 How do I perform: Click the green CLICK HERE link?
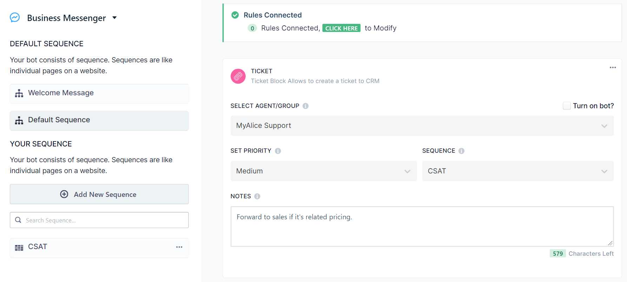[x=341, y=28]
